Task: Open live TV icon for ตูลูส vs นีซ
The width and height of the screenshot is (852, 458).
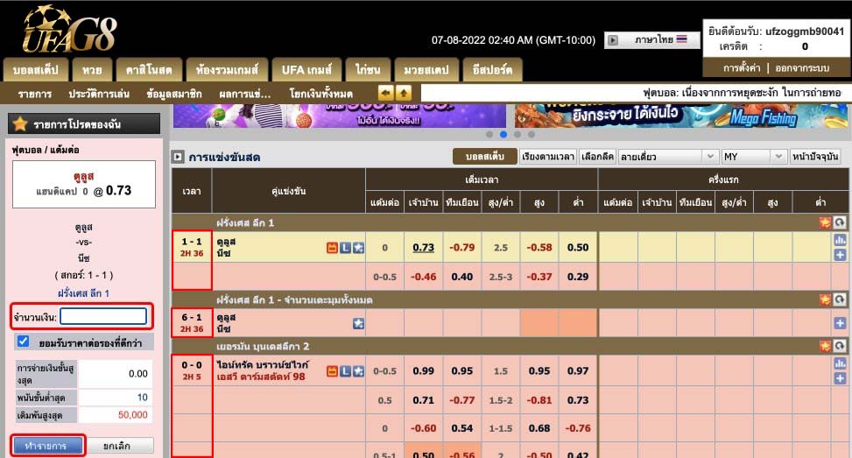Action: (x=332, y=248)
